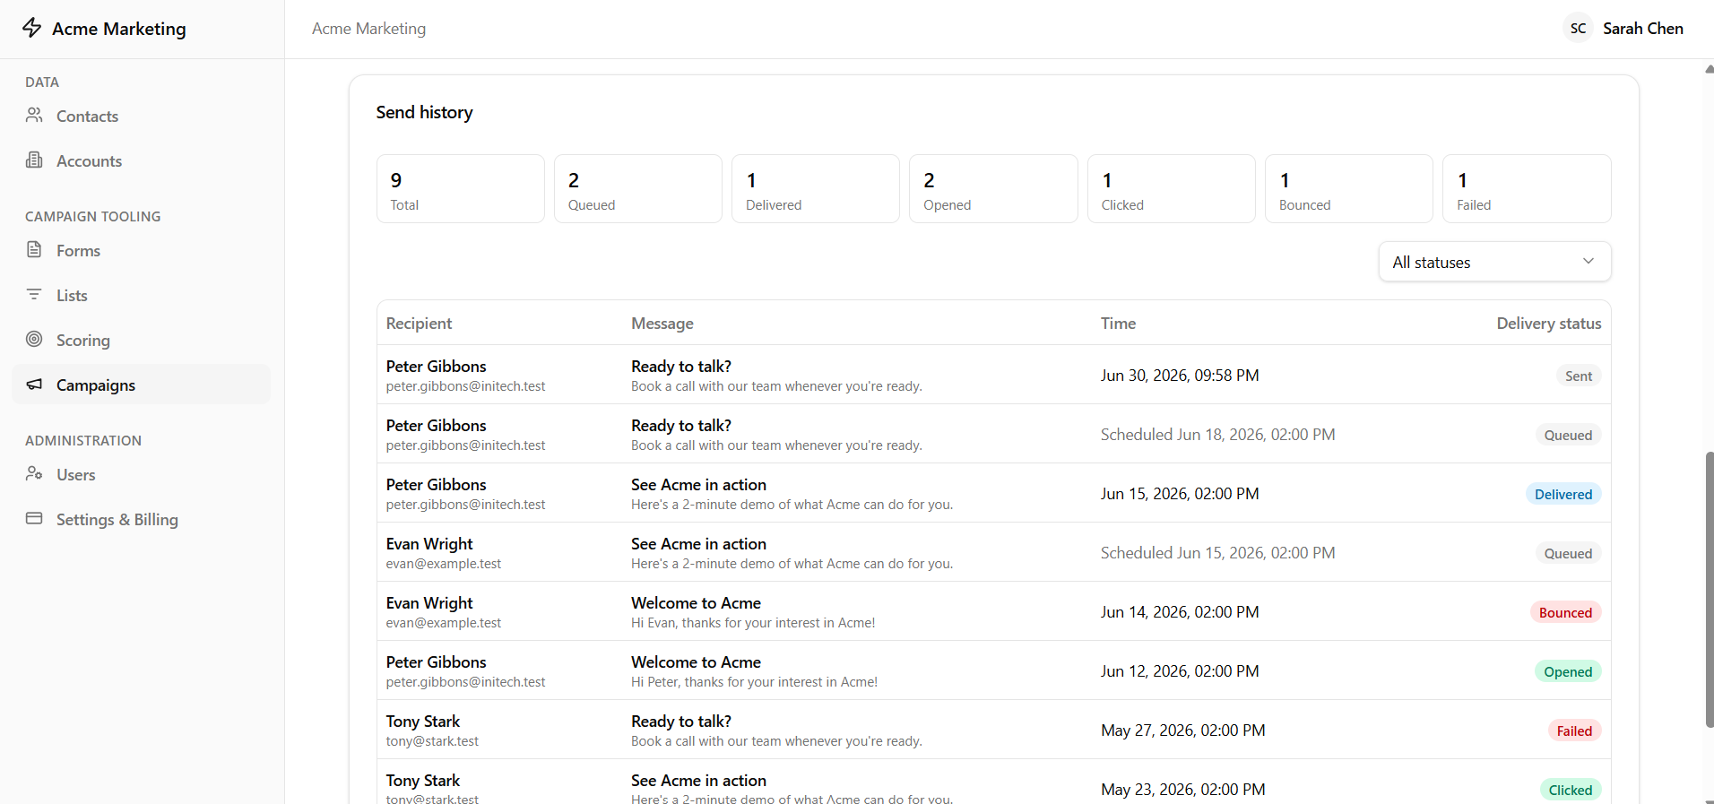Navigate to Lists
Image resolution: width=1714 pixels, height=804 pixels.
tap(141, 295)
